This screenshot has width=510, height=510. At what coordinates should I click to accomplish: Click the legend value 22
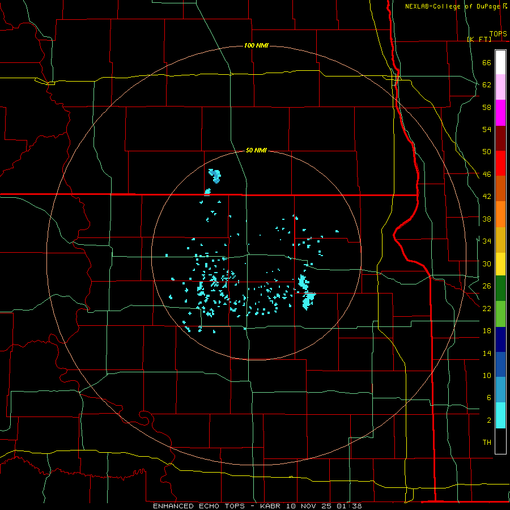(487, 308)
